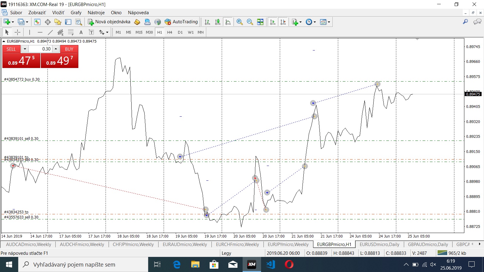Screen dimensions: 484x272
Task: Switch timeframe to M15
Action: point(139,32)
